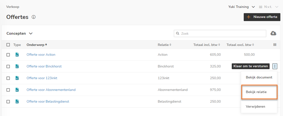Sort by Totaal excl. btw column
Screen dimensions: 283x116
click(x=240, y=45)
